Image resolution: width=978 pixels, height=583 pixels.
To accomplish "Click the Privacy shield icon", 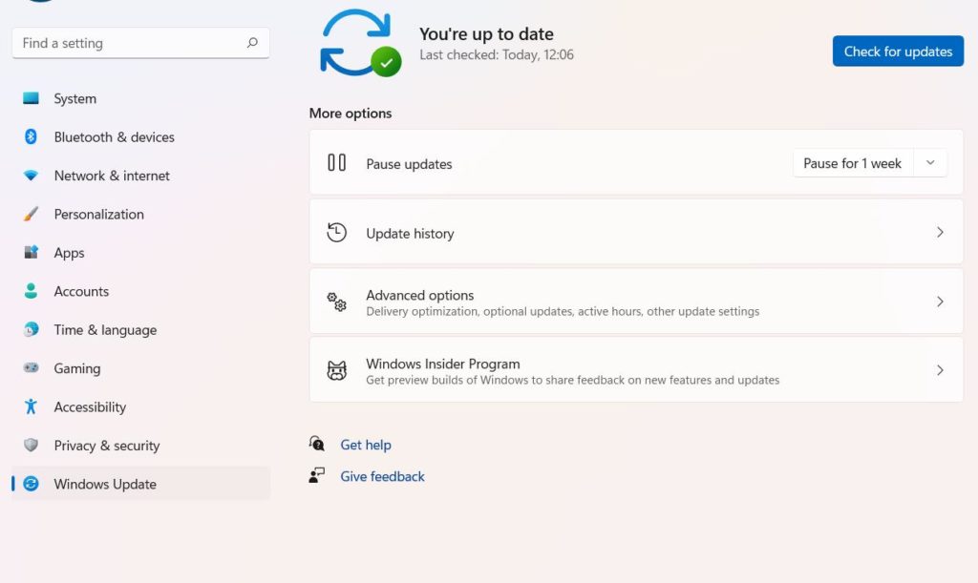I will tap(31, 446).
